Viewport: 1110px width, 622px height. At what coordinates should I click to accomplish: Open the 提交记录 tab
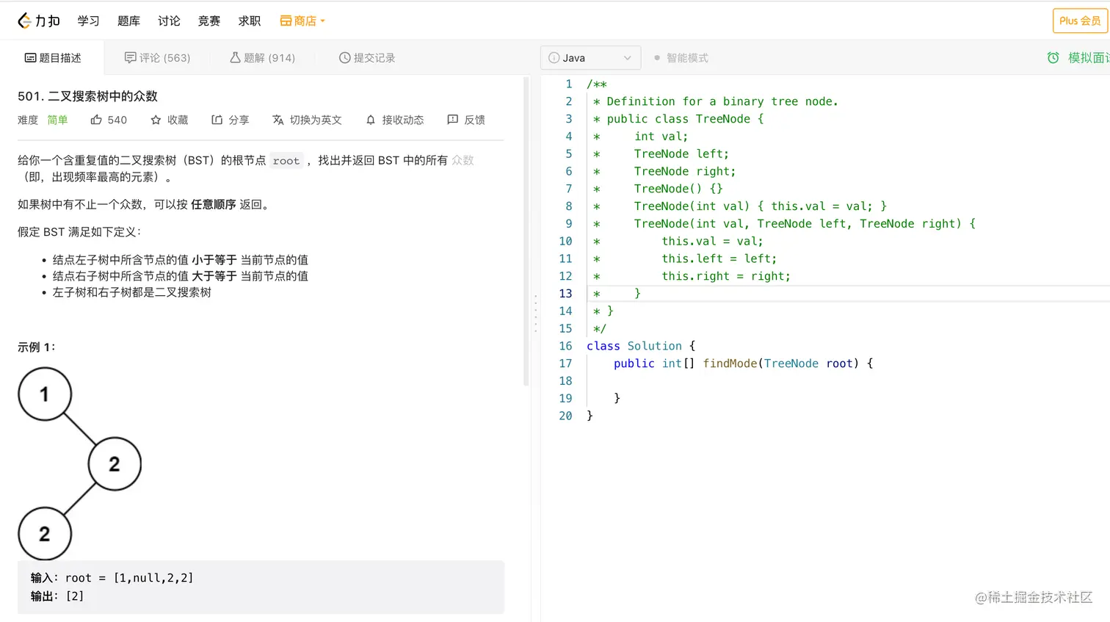(x=367, y=58)
